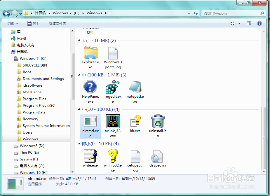Viewport: 270px width, 196px height.
Task: Click navigation pane scrollbar thumb
Action: click(x=72, y=76)
